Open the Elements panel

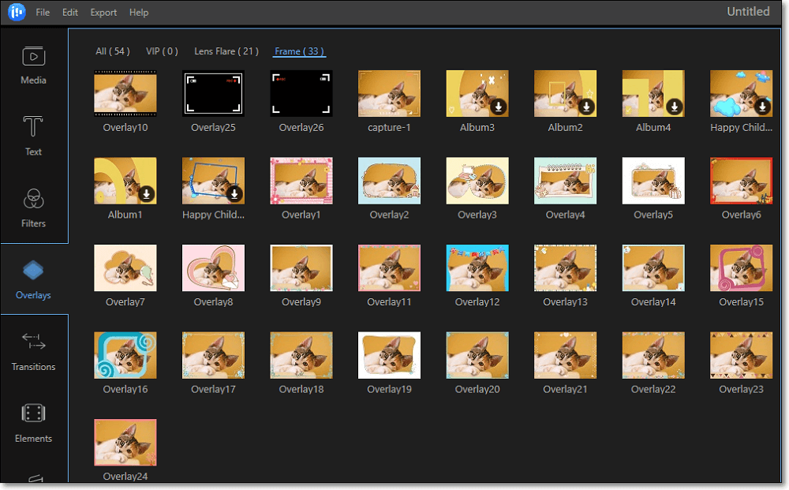(x=33, y=417)
